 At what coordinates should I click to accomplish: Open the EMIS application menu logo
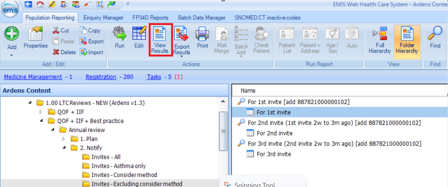[x=10, y=10]
